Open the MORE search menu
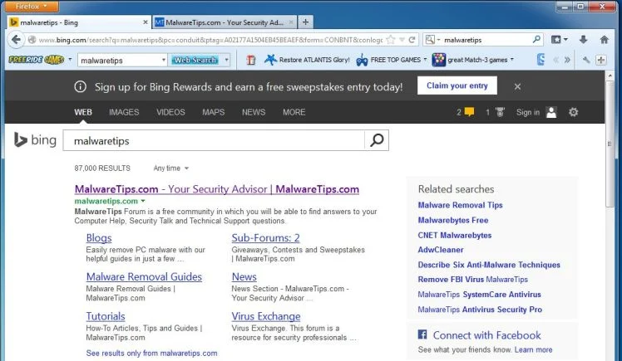The image size is (622, 361). (294, 112)
